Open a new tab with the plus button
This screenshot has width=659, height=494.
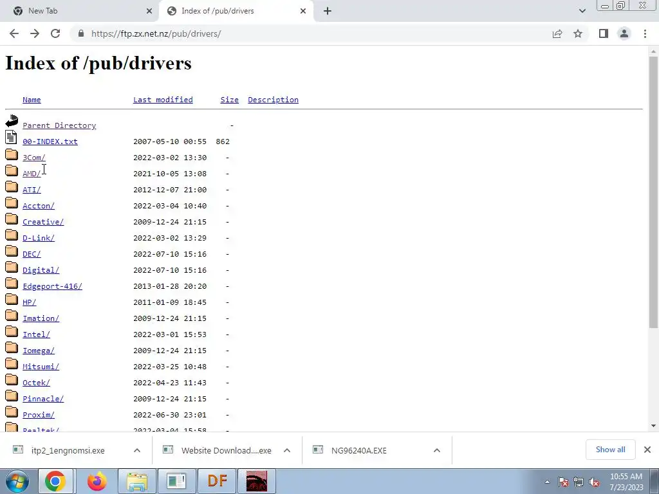pos(328,11)
